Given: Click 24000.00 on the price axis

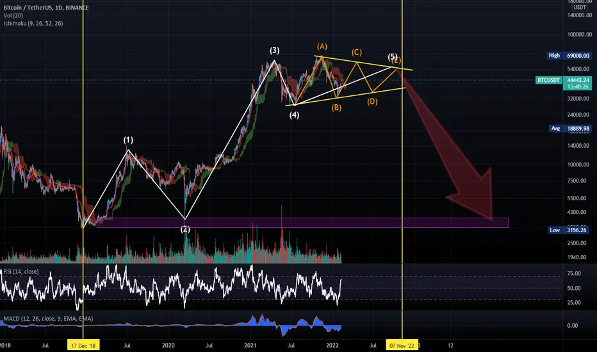Looking at the screenshot, I should click(578, 115).
